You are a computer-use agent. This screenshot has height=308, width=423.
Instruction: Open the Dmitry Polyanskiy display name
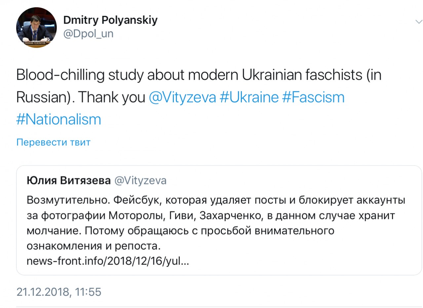(110, 20)
